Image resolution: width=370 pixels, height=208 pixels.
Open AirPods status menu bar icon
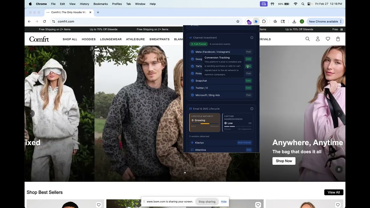[272, 4]
